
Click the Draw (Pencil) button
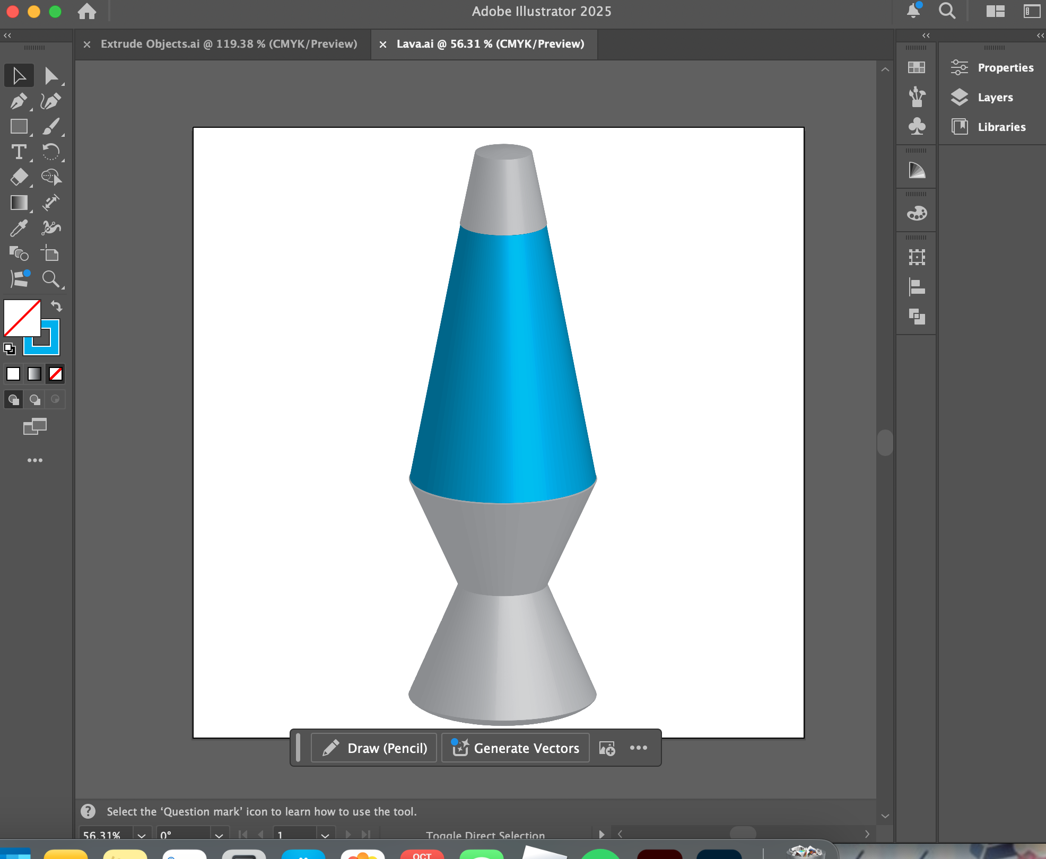373,748
